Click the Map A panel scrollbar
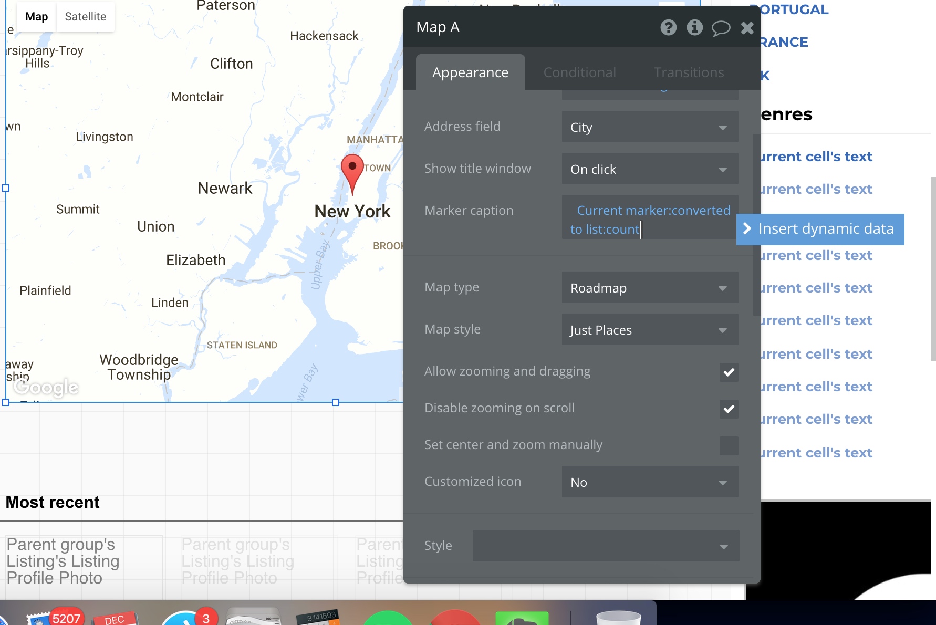The image size is (936, 625). tap(756, 225)
